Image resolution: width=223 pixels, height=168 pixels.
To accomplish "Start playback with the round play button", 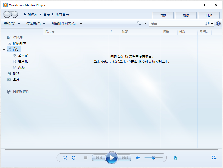I will tap(112, 158).
